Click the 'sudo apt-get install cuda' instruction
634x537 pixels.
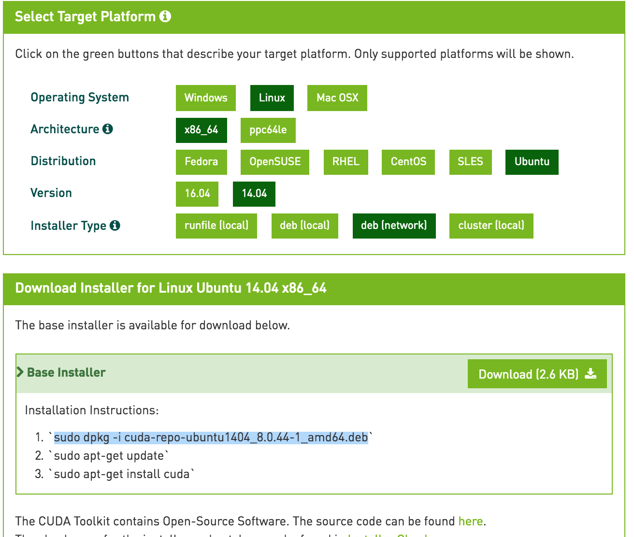(121, 474)
